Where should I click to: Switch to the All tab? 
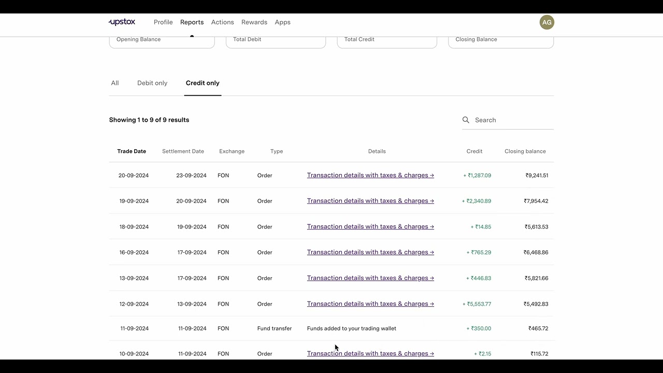click(x=115, y=83)
